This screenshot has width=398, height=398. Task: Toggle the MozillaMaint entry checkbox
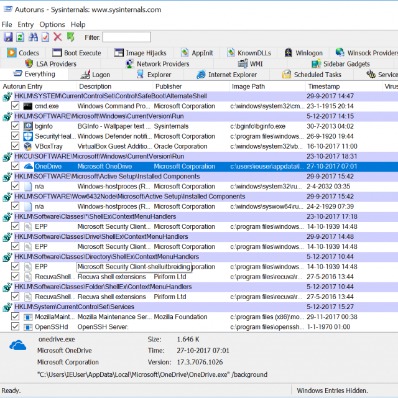point(15,317)
